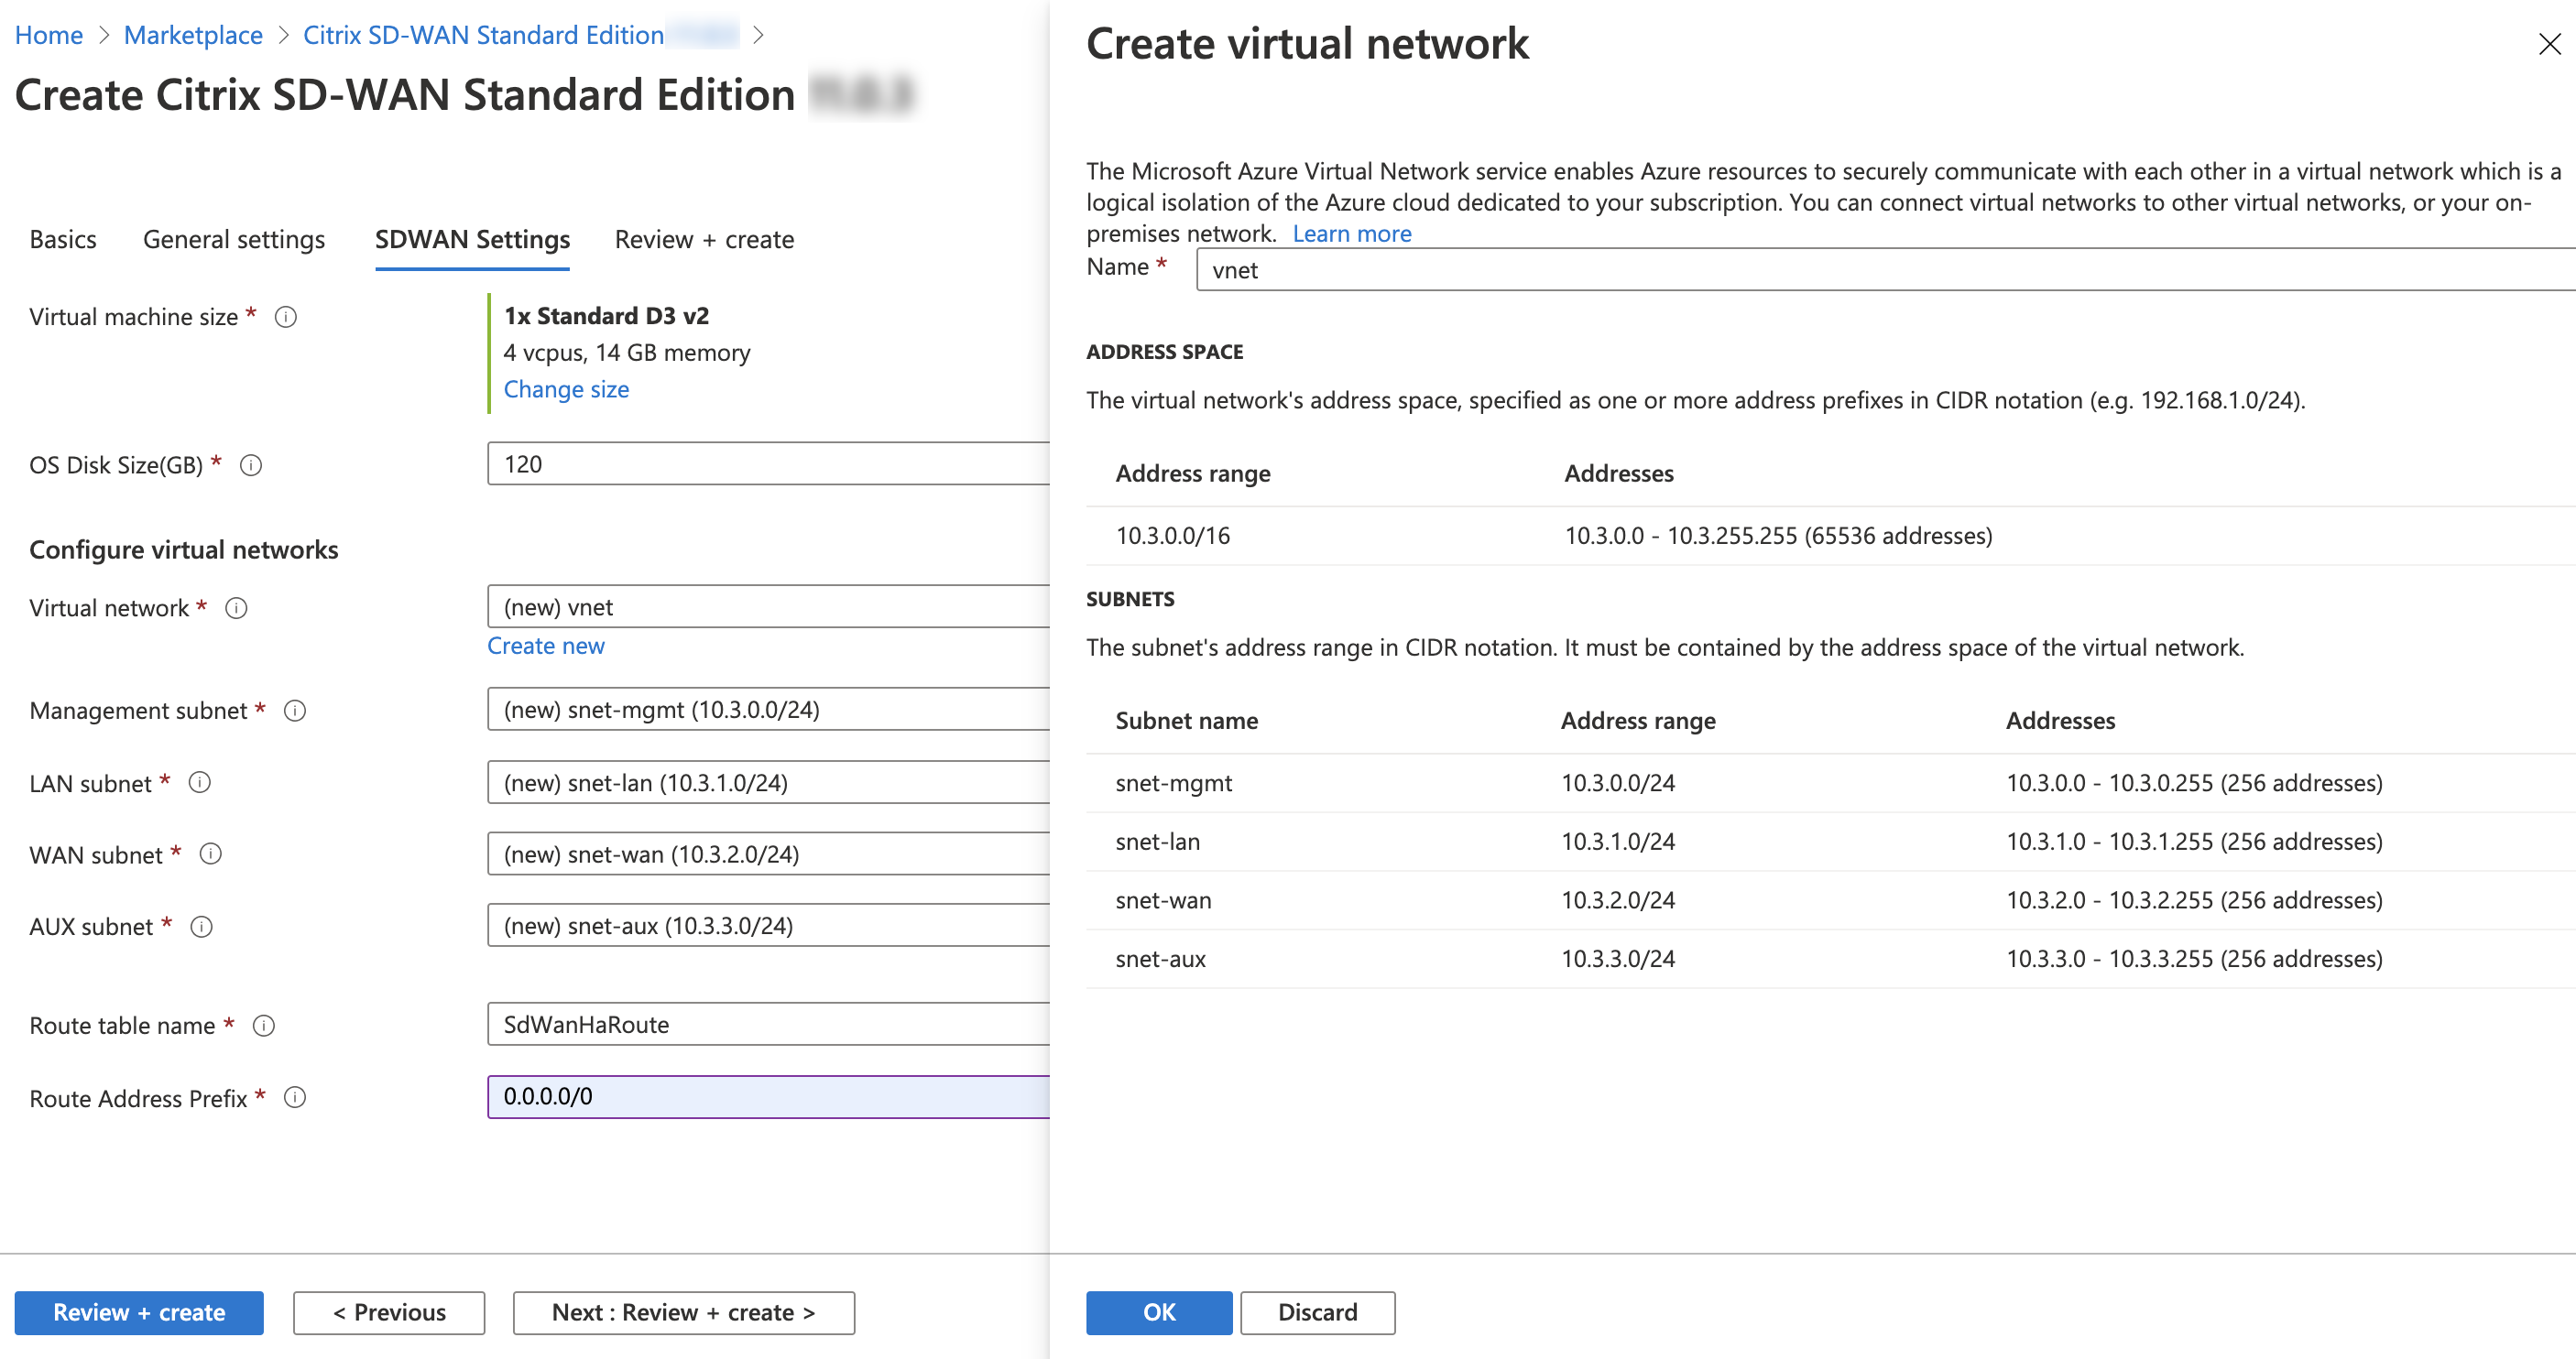Select the snet-lan subnet name
Image resolution: width=2576 pixels, height=1359 pixels.
pyautogui.click(x=1158, y=842)
